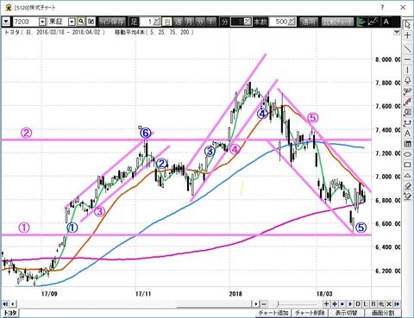Click the 適用 apply button
The image size is (414, 318).
308,22
